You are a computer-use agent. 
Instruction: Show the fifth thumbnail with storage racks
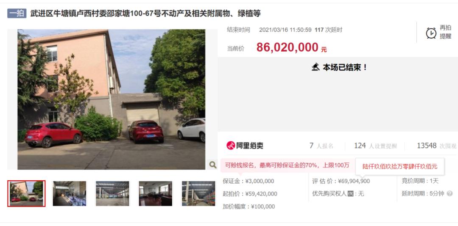[198, 194]
